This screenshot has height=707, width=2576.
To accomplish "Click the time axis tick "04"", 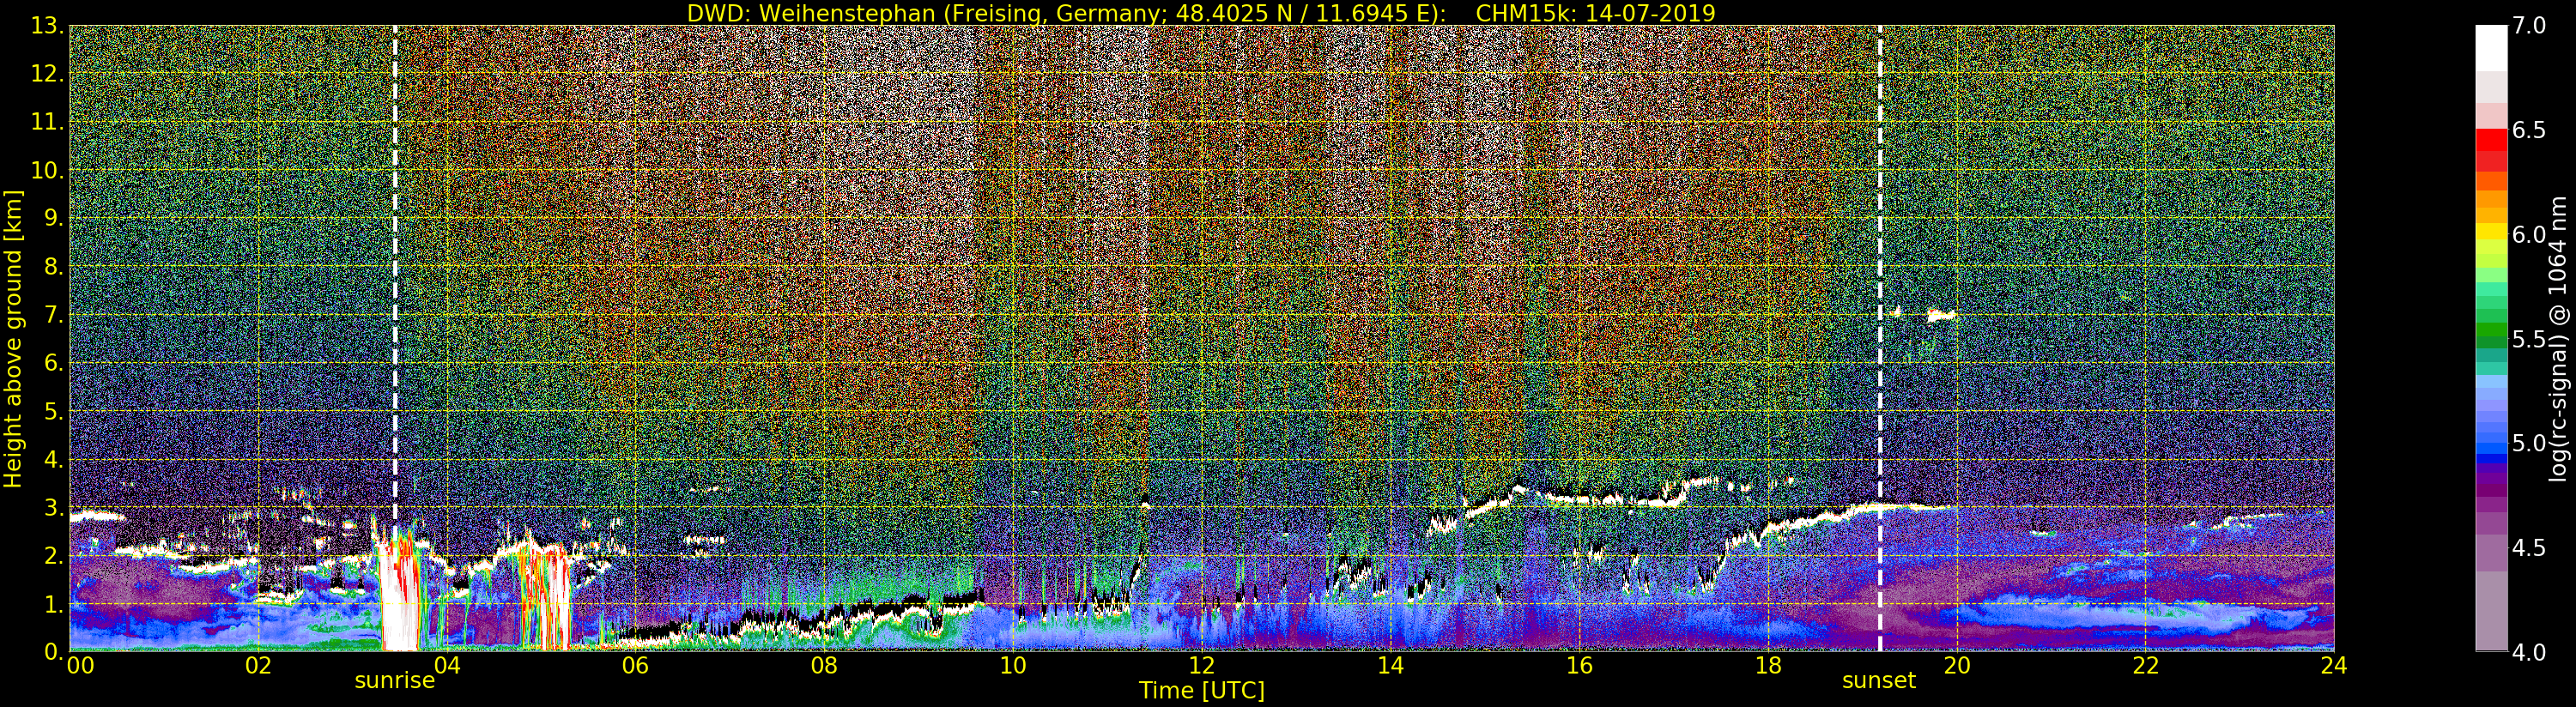I will tap(447, 666).
